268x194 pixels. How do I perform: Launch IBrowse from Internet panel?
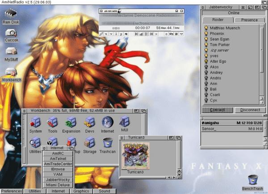click(58, 169)
